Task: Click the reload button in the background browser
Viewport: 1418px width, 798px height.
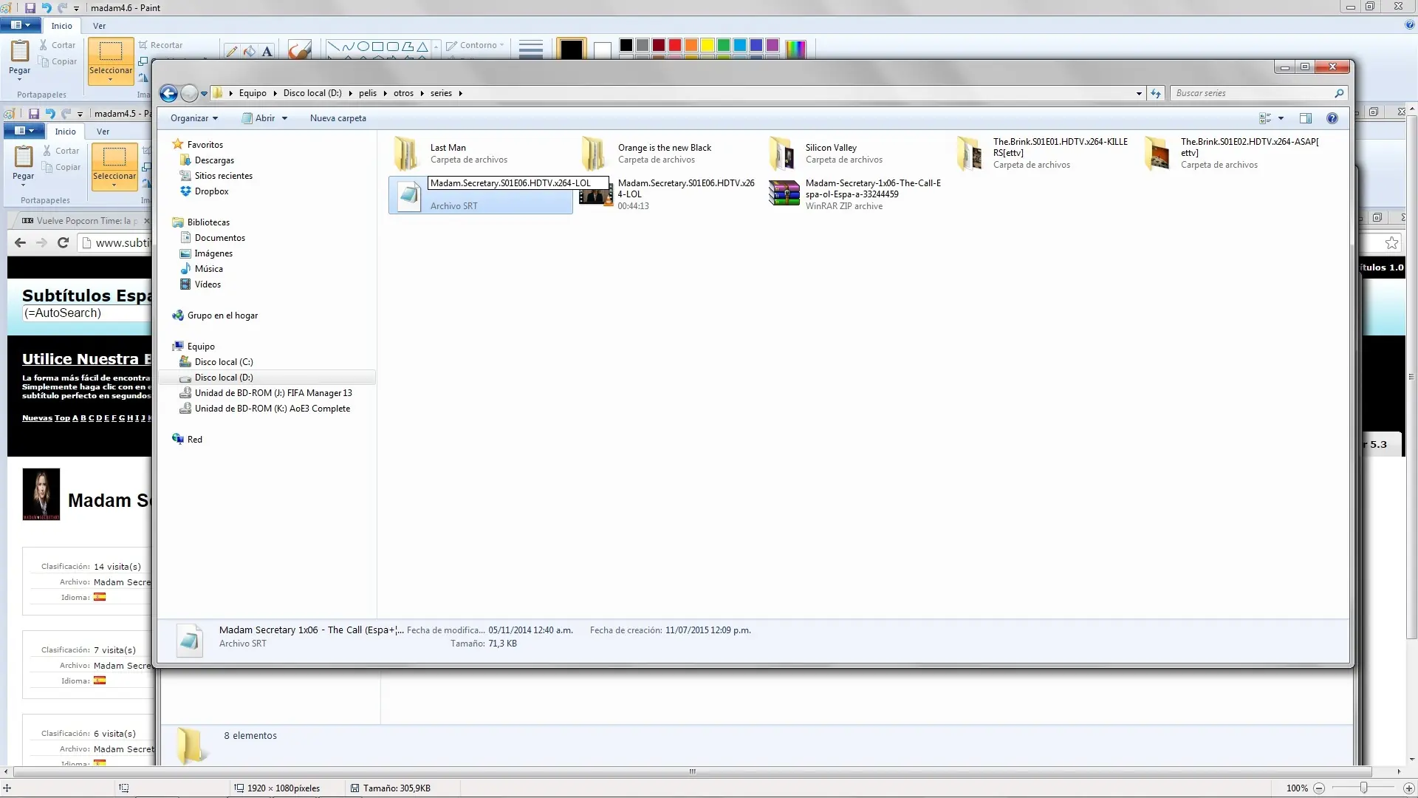Action: point(64,242)
